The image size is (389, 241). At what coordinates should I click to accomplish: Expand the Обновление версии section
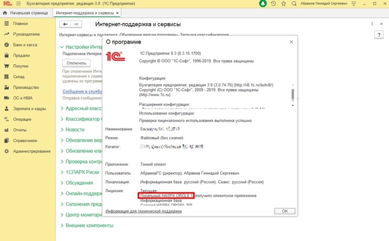click(x=62, y=140)
